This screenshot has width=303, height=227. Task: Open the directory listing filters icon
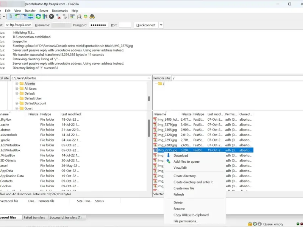pos(72,17)
